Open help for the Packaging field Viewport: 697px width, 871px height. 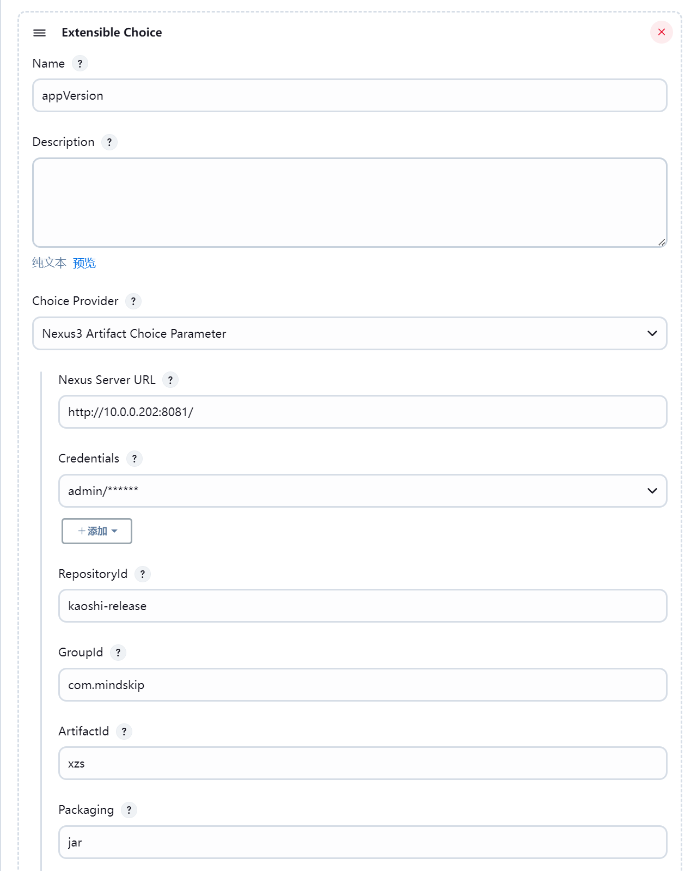point(129,810)
